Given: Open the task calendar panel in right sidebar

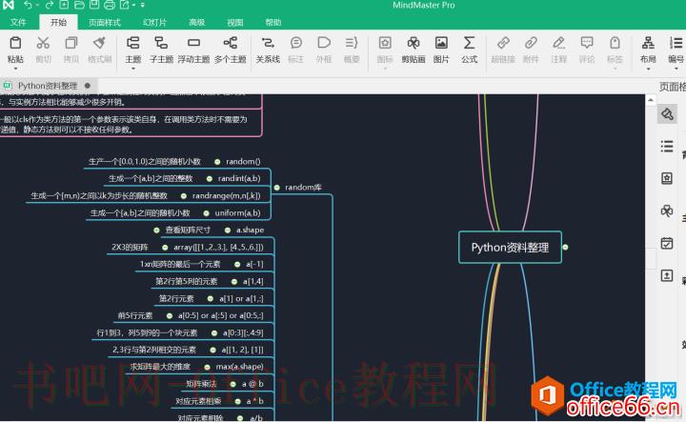Looking at the screenshot, I should click(667, 243).
